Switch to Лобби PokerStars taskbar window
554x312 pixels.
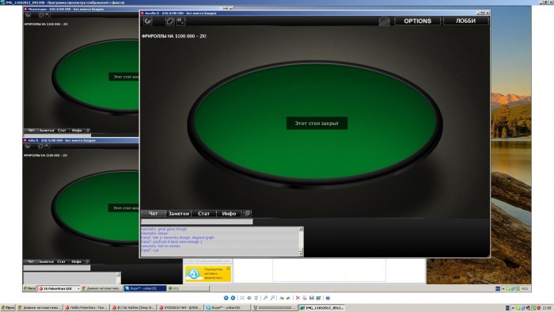coord(85,308)
